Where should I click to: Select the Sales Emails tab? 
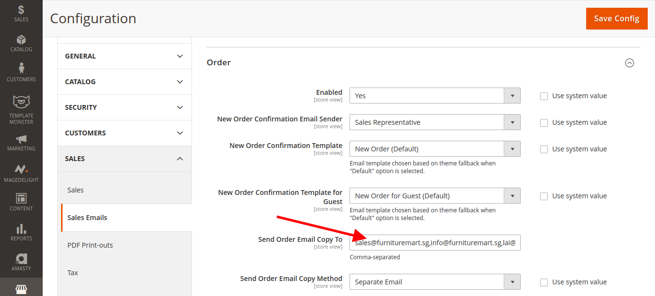point(87,218)
